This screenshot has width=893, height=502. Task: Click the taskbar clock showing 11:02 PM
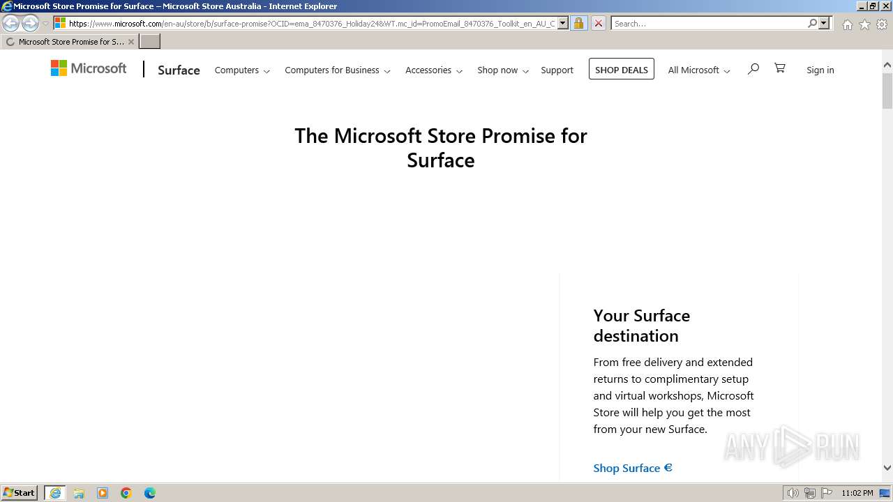857,493
